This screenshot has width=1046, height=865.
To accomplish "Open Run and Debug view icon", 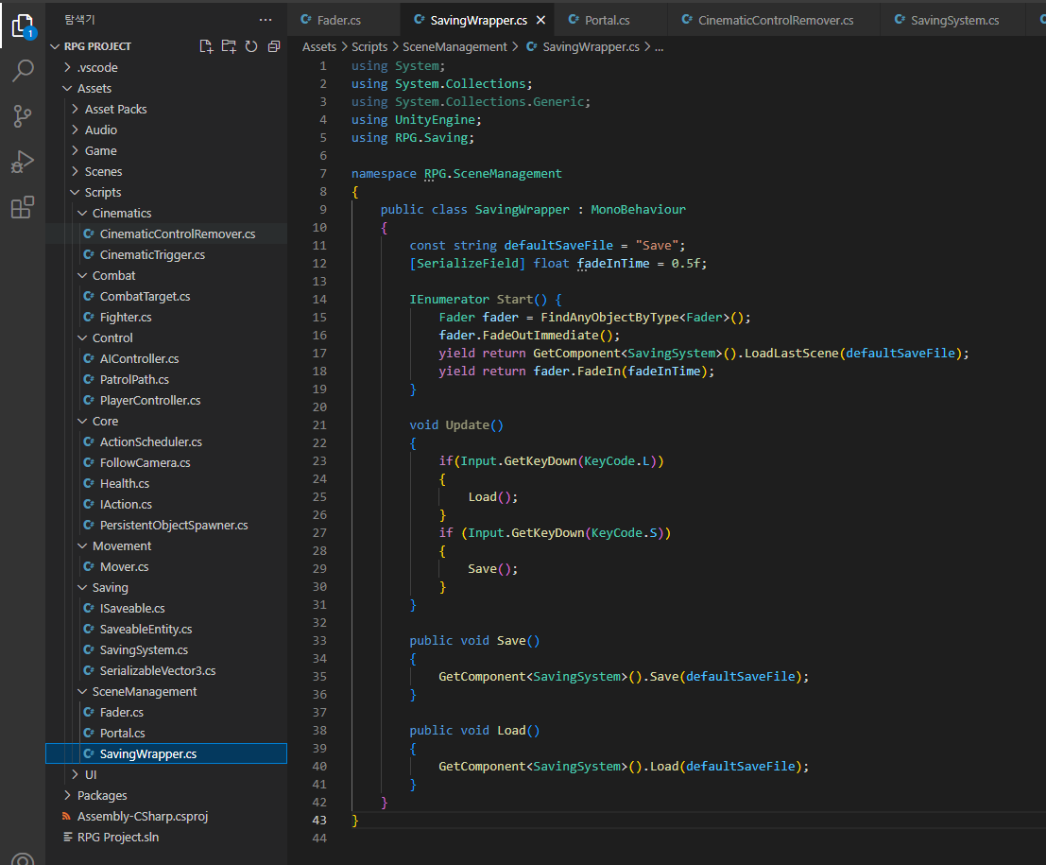I will click(x=22, y=162).
